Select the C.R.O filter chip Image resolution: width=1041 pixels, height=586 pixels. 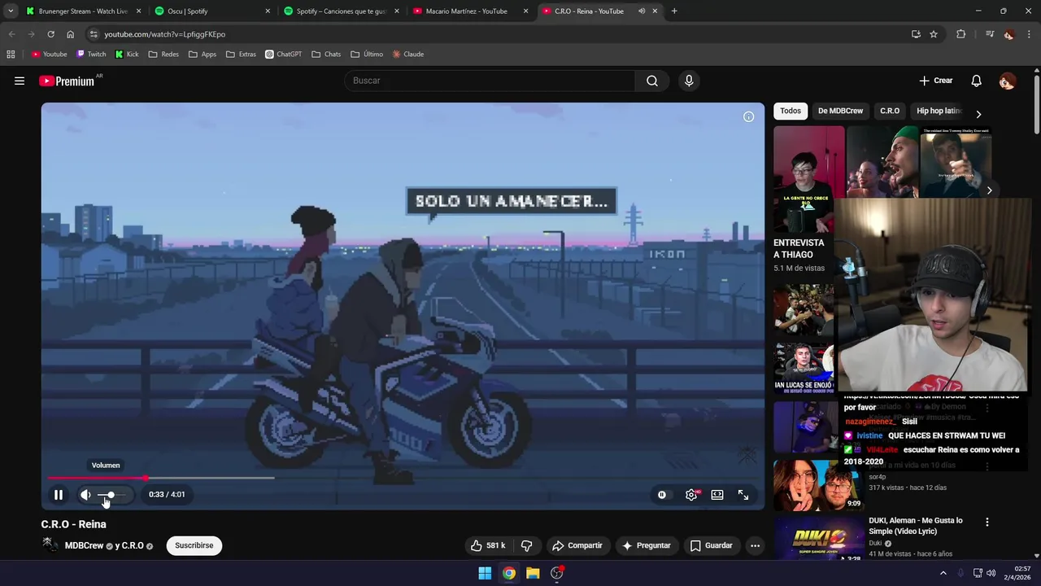point(890,111)
